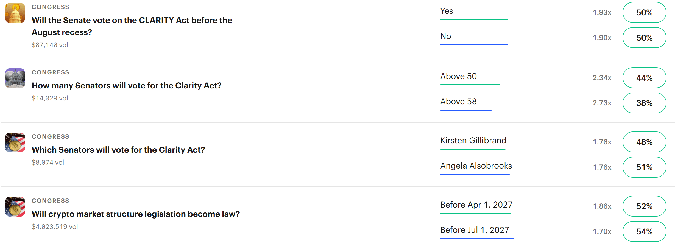The image size is (675, 252).
Task: Open 'Will crypto market structure legislation become law?'
Action: click(x=136, y=214)
